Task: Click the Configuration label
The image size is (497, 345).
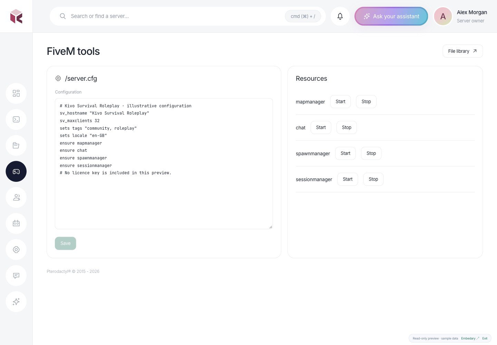Action: coord(68,92)
